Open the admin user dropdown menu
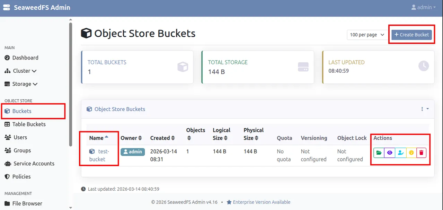 423,7
